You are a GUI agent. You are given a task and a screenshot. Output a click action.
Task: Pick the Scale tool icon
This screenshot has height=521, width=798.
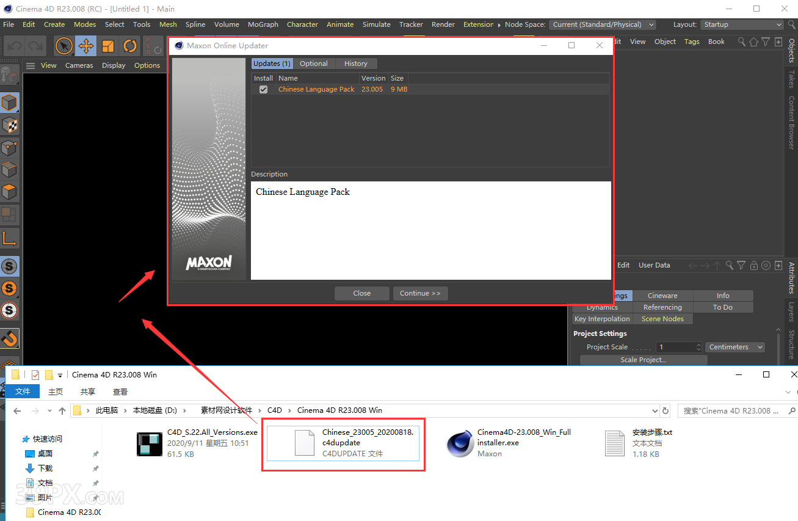[108, 46]
